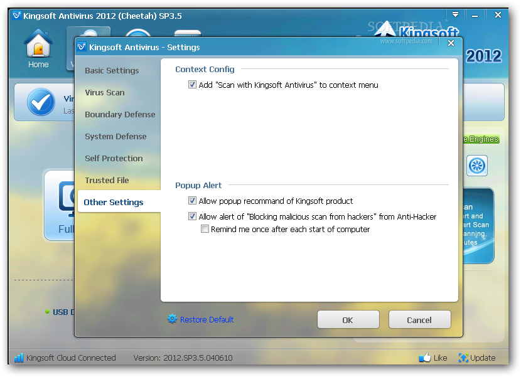Minimize the main Kingsoft window
The width and height of the screenshot is (521, 377).
coord(475,15)
